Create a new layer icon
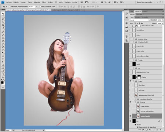 coord(157,130)
